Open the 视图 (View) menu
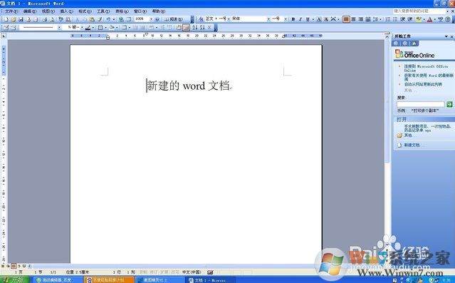The height and width of the screenshot is (283, 455). click(x=48, y=11)
